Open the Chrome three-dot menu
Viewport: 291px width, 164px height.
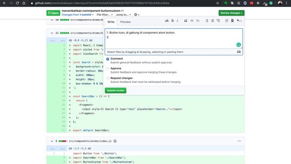click(286, 3)
